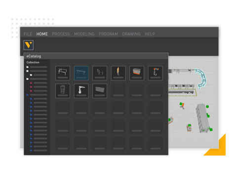Pick the human worker model thumbnail
Viewport: 237px width, 177px height.
coord(118,73)
